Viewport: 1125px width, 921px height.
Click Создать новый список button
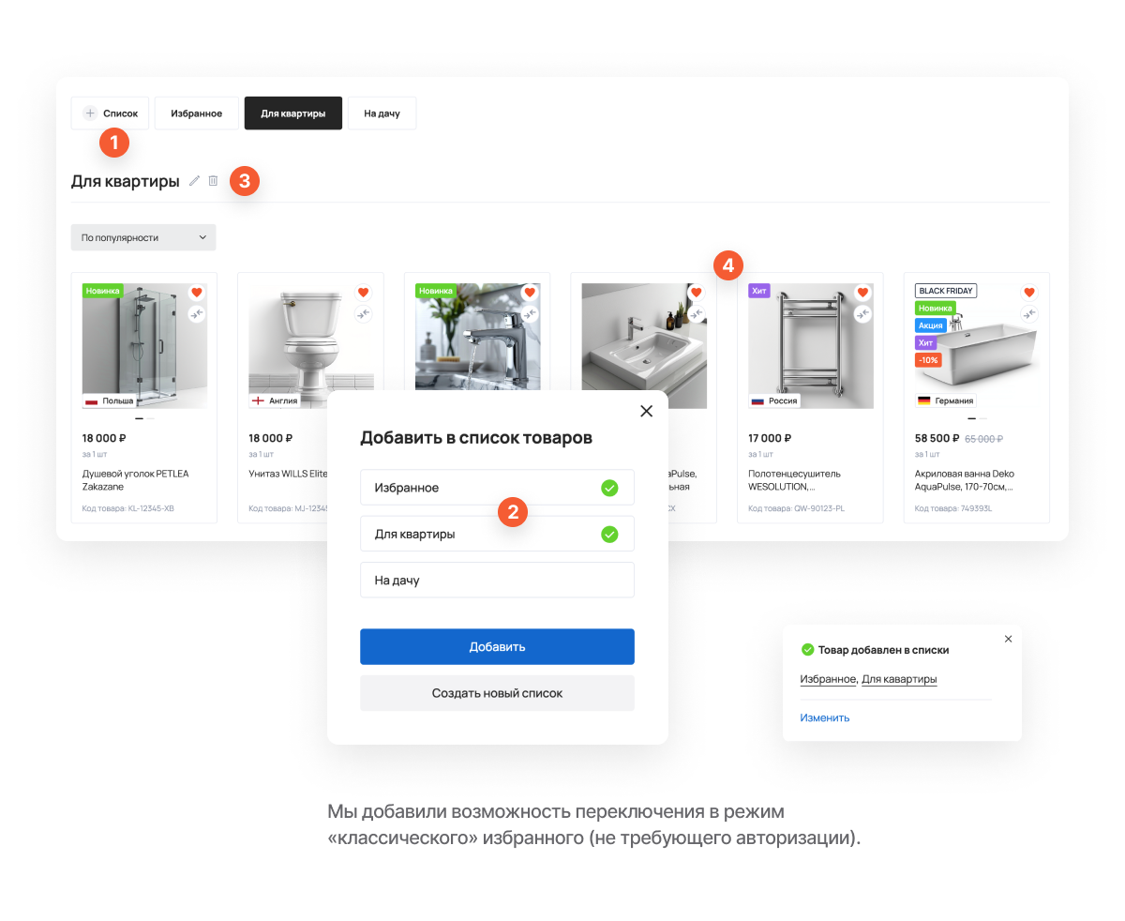click(x=497, y=693)
